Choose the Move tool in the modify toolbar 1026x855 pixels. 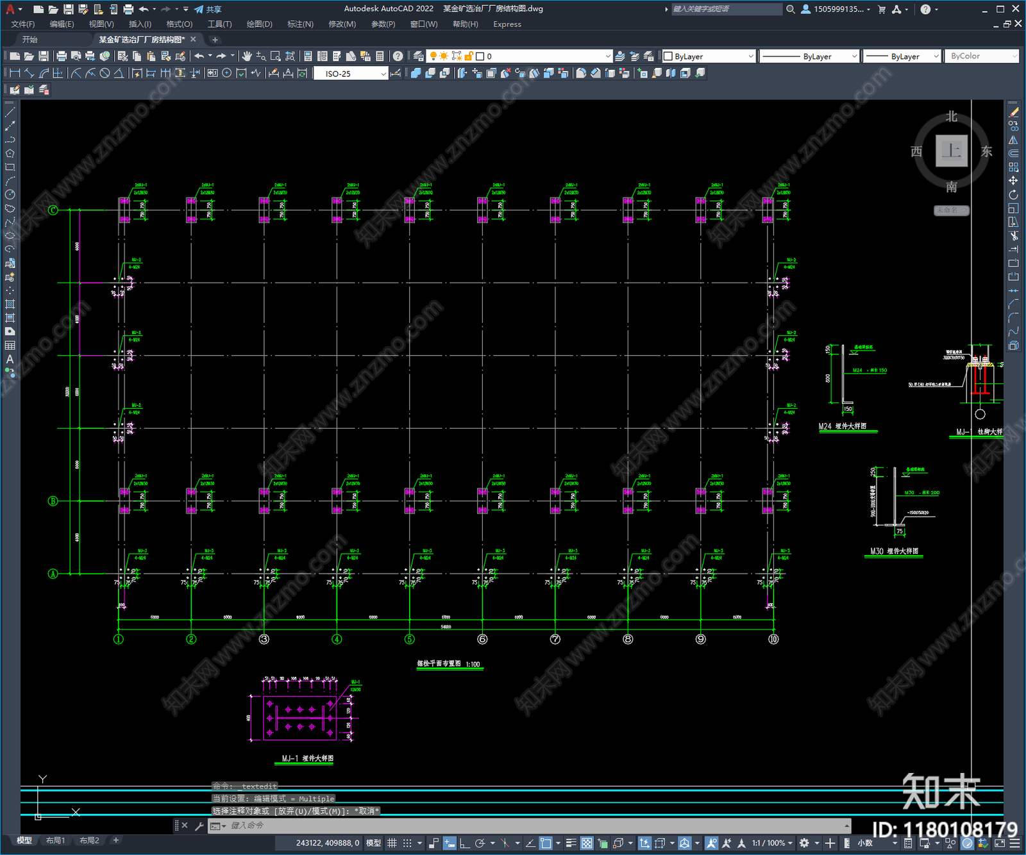pyautogui.click(x=1013, y=181)
